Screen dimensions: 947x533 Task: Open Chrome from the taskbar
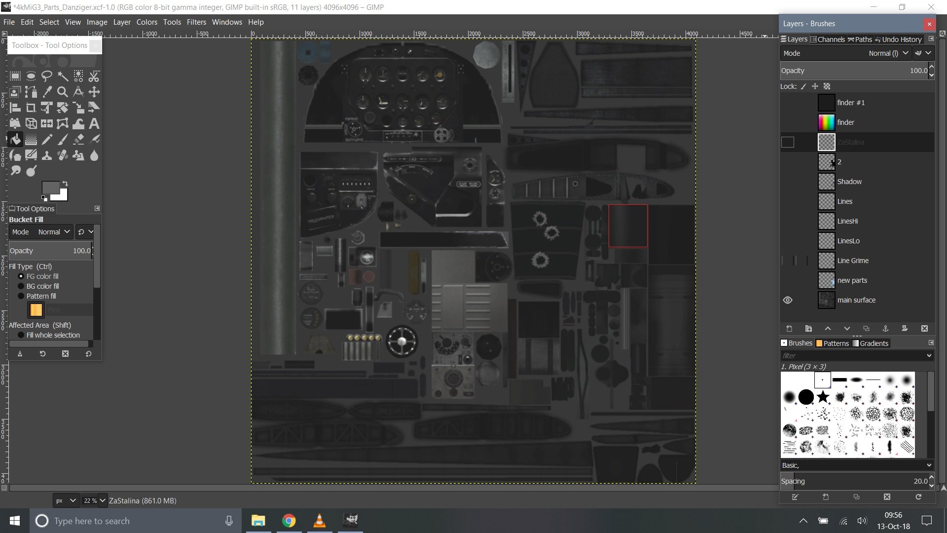[x=289, y=521]
